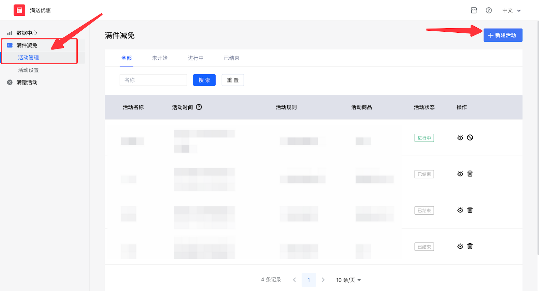Select the 已结束 tab
This screenshot has height=291, width=539.
pos(231,58)
